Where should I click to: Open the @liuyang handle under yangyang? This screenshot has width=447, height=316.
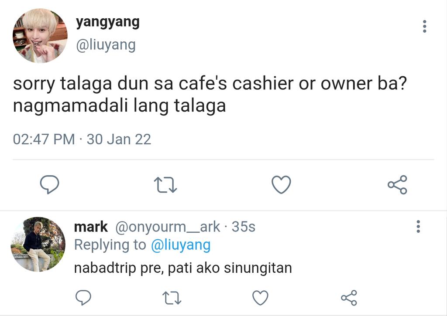106,45
